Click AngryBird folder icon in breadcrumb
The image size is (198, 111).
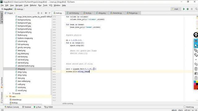coord(2,9)
